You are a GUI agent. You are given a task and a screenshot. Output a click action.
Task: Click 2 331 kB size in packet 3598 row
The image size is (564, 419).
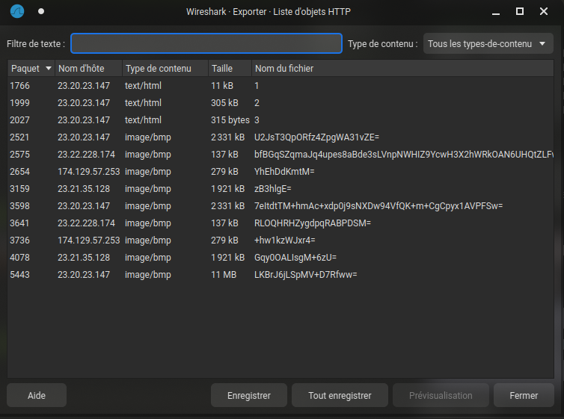227,206
